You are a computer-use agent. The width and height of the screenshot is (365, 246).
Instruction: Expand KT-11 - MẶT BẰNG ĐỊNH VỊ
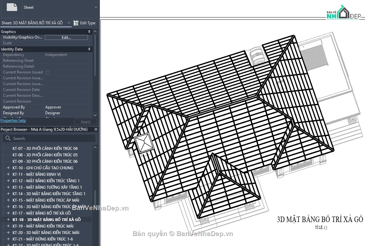(x=8, y=174)
